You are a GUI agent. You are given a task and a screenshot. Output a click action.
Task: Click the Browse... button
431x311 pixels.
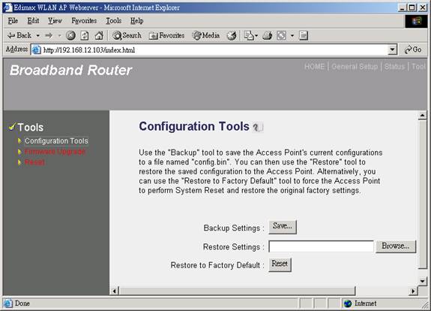coord(396,246)
